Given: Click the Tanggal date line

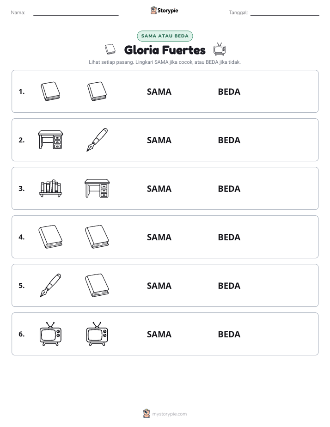Looking at the screenshot, I should pyautogui.click(x=285, y=13).
